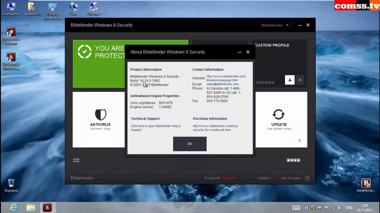Viewport: 380px width, 213px height.
Task: Open the Сеть desktop icon
Action: click(74, 9)
